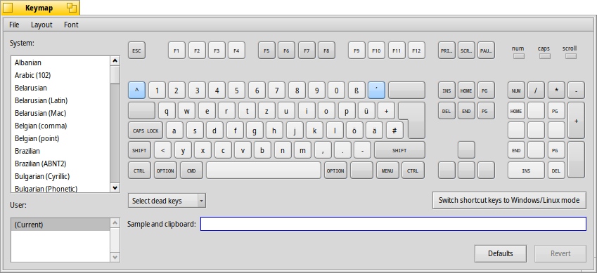This screenshot has width=597, height=273.
Task: Click the z key on the top row
Action: coord(267,111)
